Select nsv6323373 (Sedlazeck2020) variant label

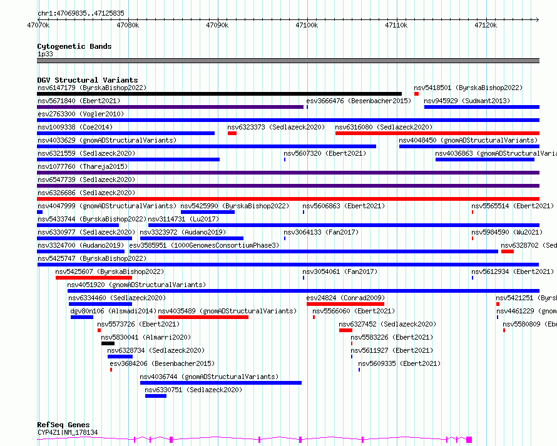tap(276, 127)
